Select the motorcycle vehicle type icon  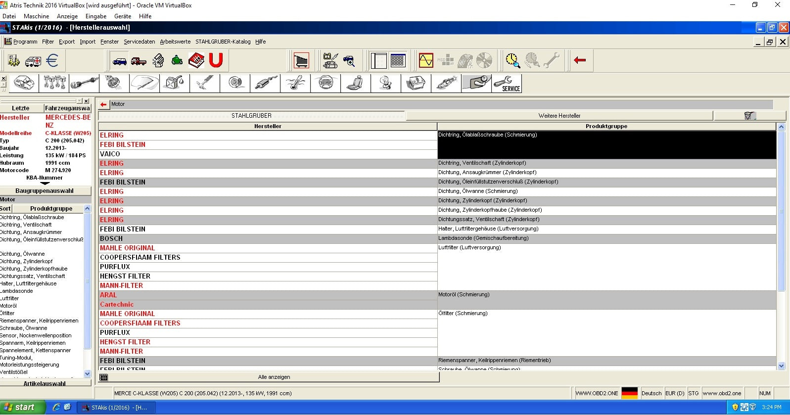point(177,61)
